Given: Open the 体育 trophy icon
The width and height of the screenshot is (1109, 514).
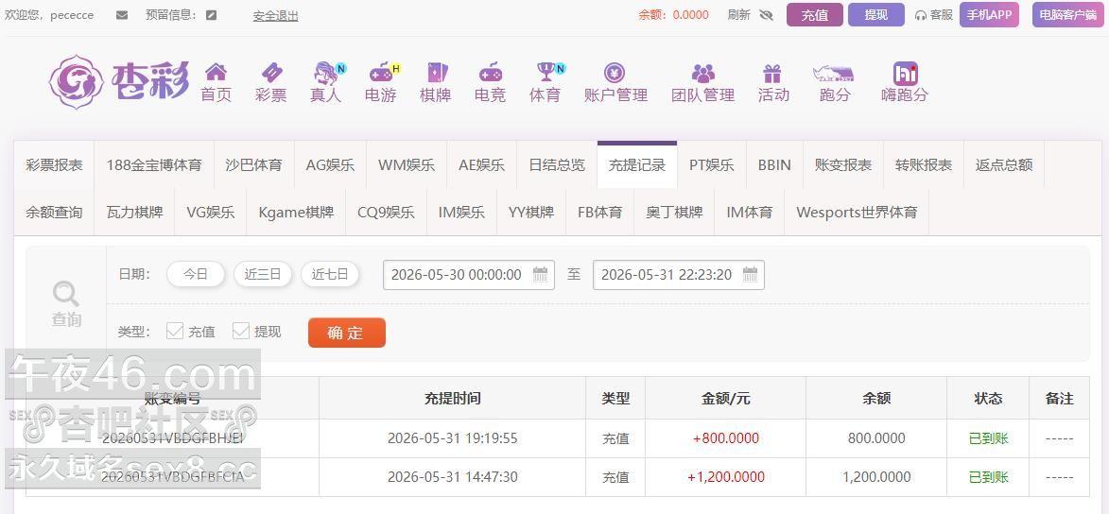Looking at the screenshot, I should coord(546,72).
